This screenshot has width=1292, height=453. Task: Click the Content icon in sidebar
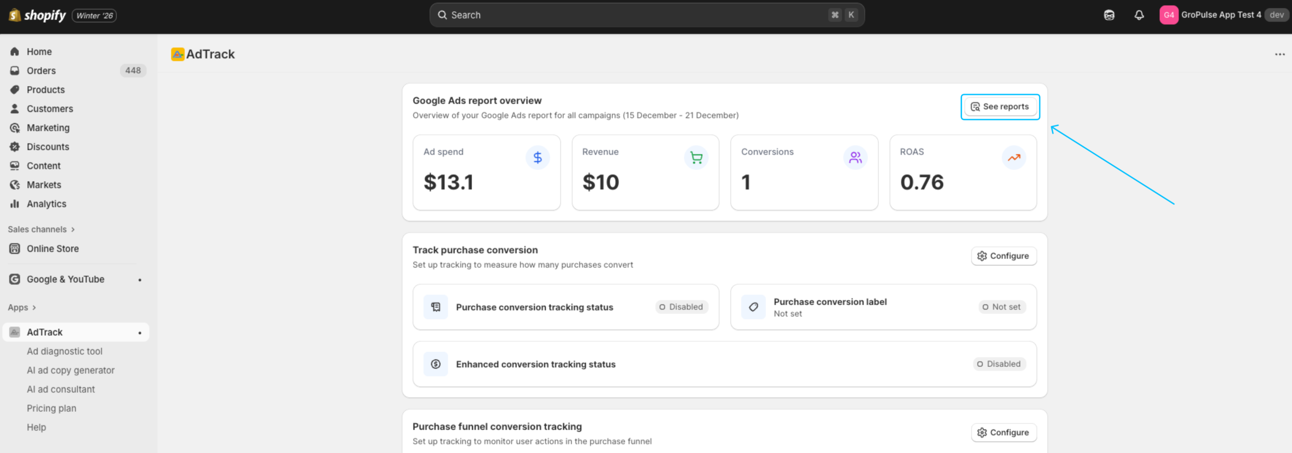(15, 166)
